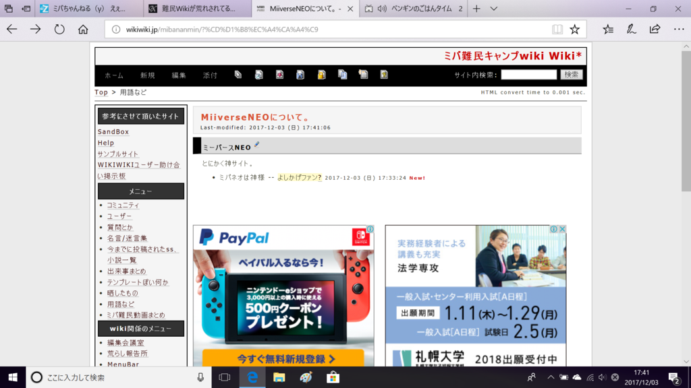Open the Windows Start menu
This screenshot has width=691, height=388.
point(13,377)
